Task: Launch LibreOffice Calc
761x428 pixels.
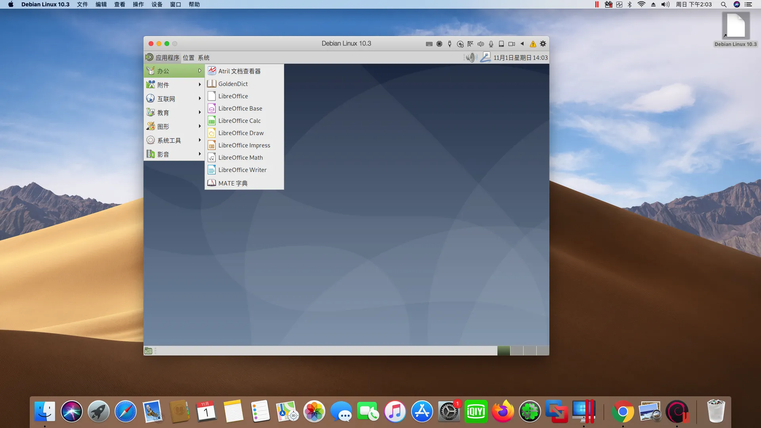Action: click(x=244, y=120)
